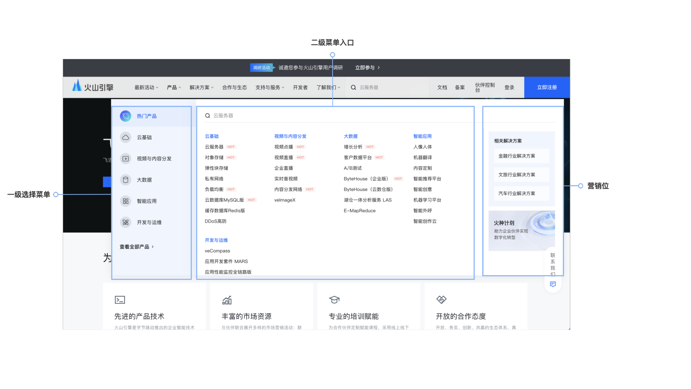Viewport: 691px width, 389px height.
Task: Click the play icon beside sidebar 视频与内容分发
Action: (x=126, y=159)
